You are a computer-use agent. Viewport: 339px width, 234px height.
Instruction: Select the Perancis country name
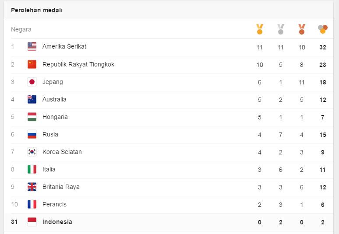tap(54, 204)
